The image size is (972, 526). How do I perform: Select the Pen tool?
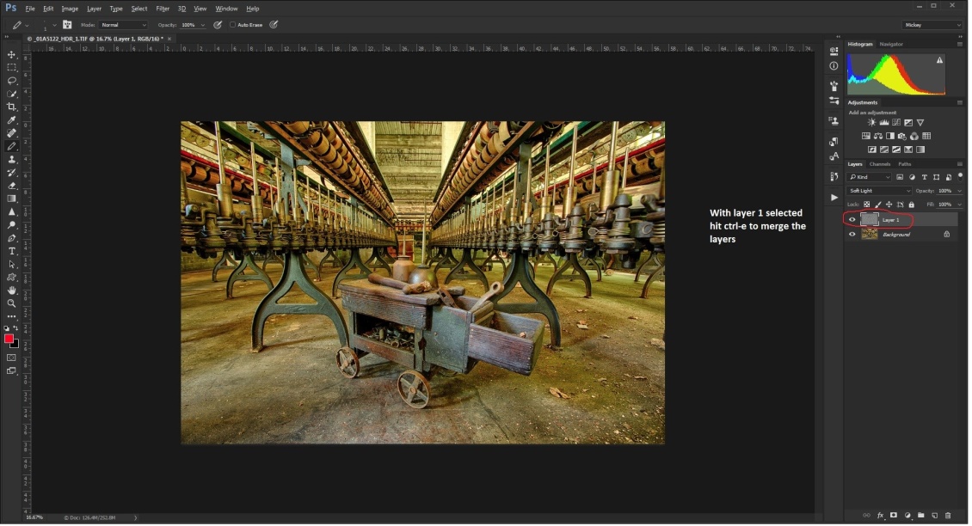click(11, 238)
